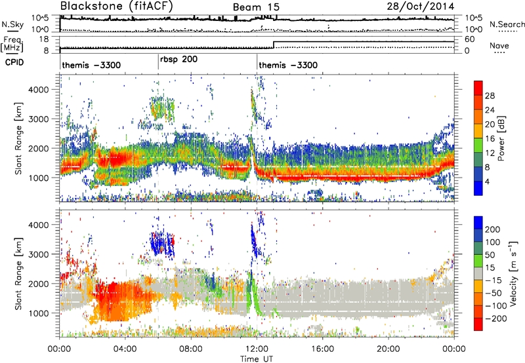Click the -100 tick on velocity colorbar
The image size is (525, 363).
pyautogui.click(x=496, y=306)
